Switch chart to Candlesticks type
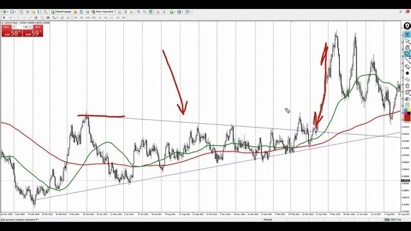Image resolution: width=411 pixels, height=231 pixels. [x=126, y=12]
